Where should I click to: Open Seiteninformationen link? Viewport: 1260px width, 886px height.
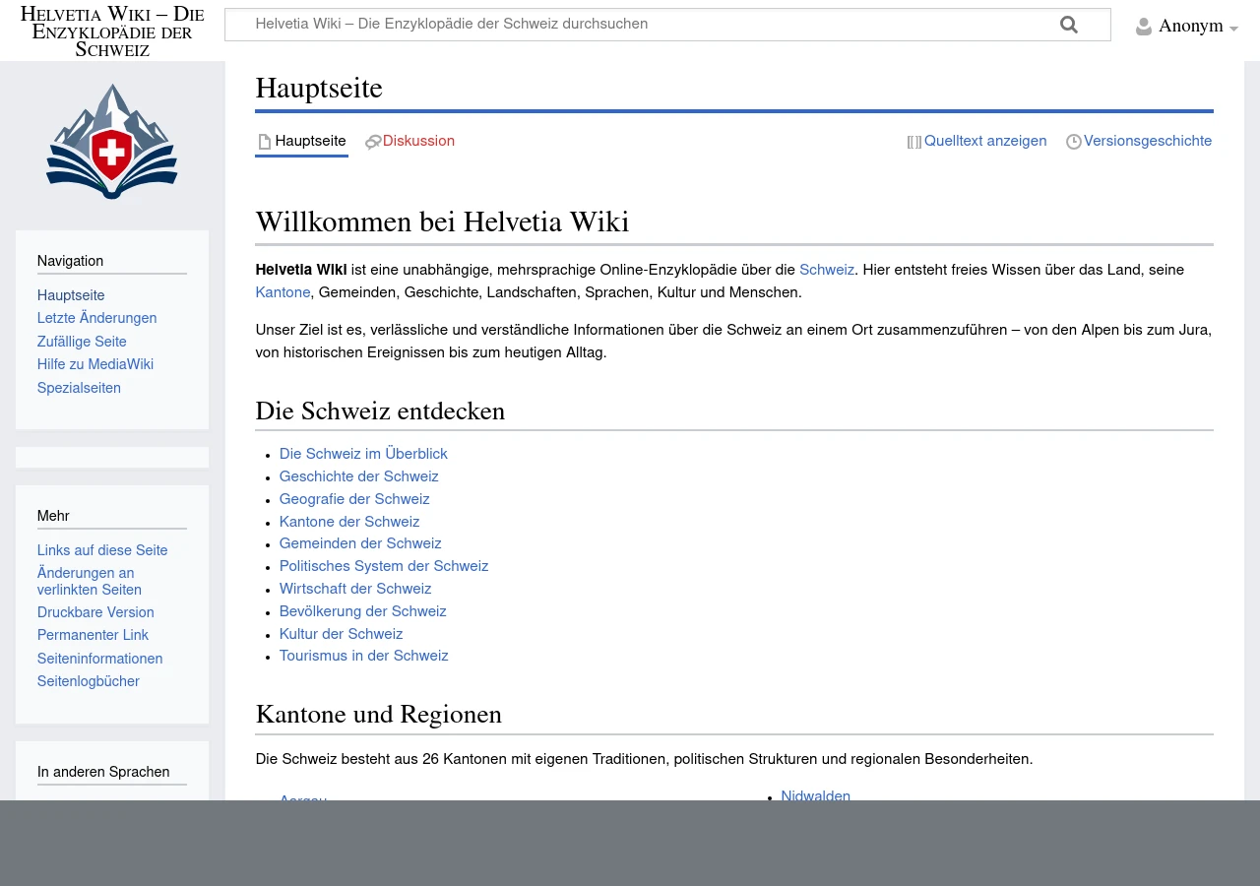pyautogui.click(x=99, y=660)
